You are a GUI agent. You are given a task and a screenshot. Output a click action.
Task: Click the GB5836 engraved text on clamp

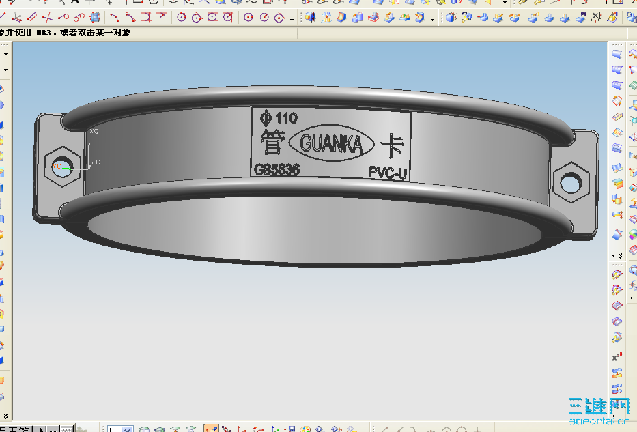[277, 169]
